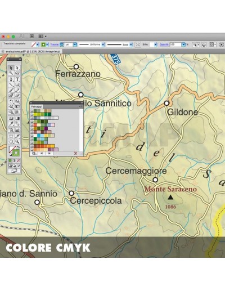The height and width of the screenshot is (291, 225).
Task: Open the Arrange Documents dropdown in the title bar
Action: point(42,36)
